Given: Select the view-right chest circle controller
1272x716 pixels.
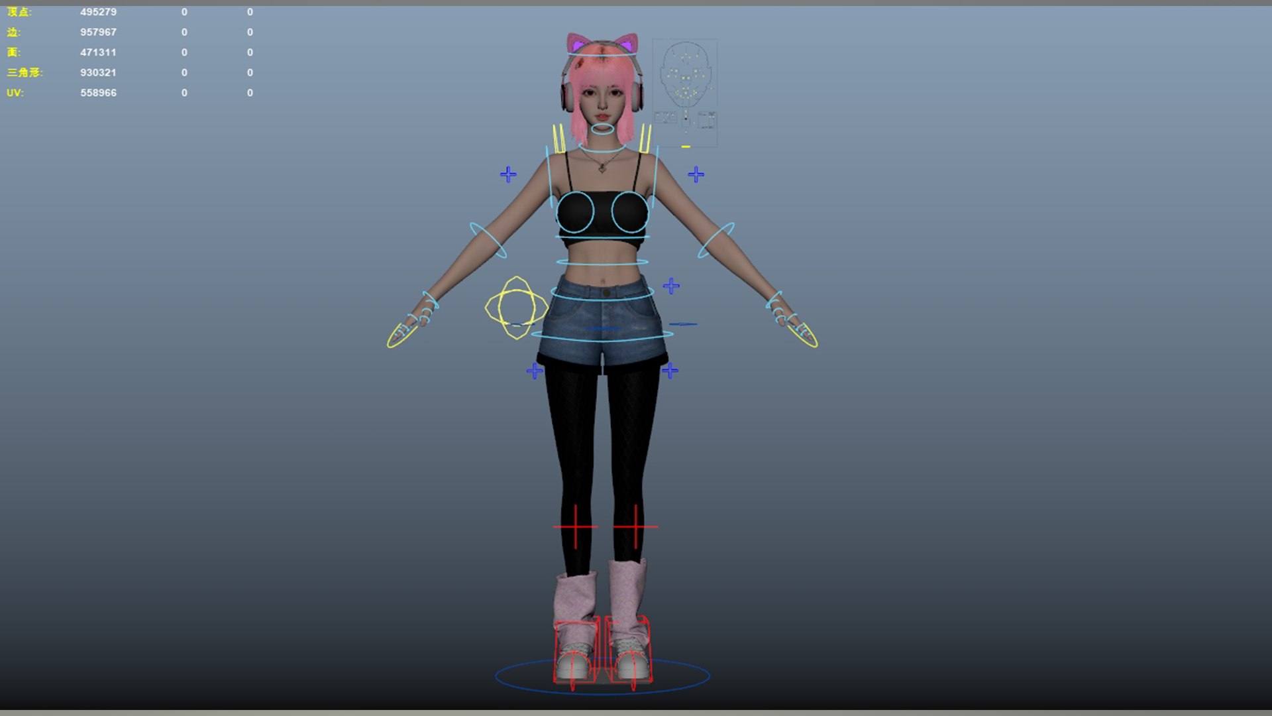Looking at the screenshot, I should pos(629,212).
